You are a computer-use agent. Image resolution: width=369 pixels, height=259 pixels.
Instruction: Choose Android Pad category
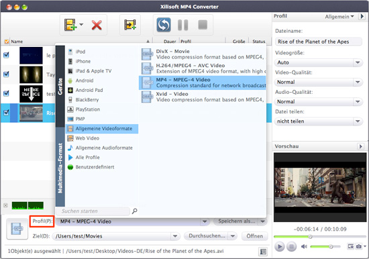[102, 90]
